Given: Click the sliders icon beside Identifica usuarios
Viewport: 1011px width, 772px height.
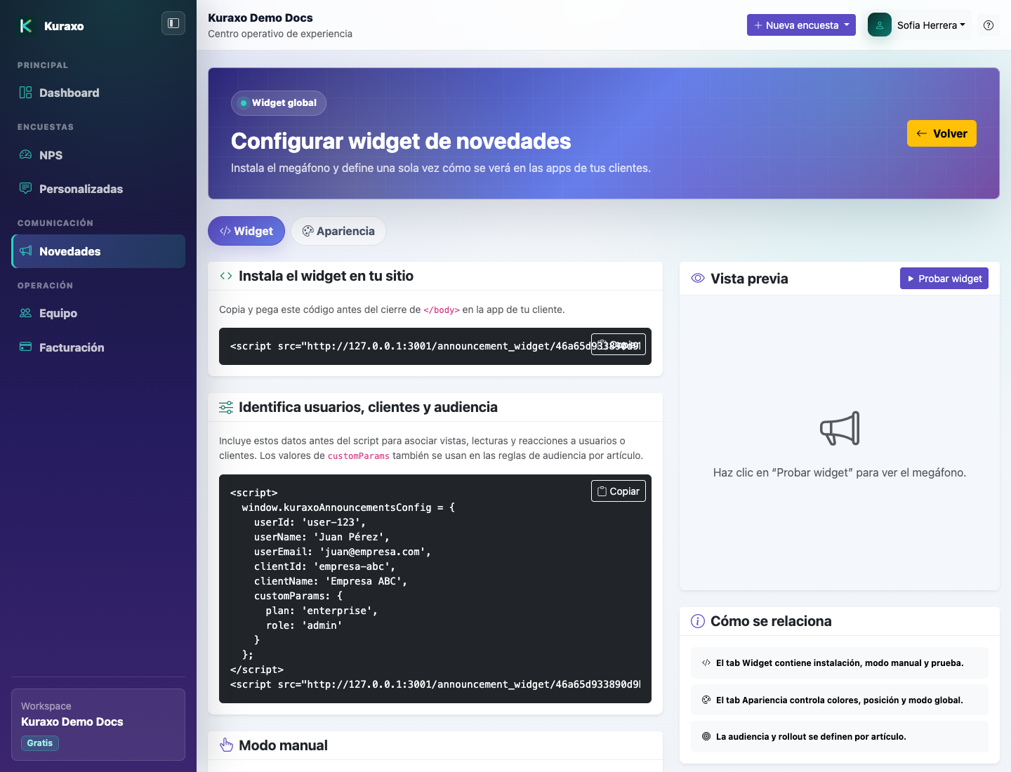Looking at the screenshot, I should [x=226, y=407].
